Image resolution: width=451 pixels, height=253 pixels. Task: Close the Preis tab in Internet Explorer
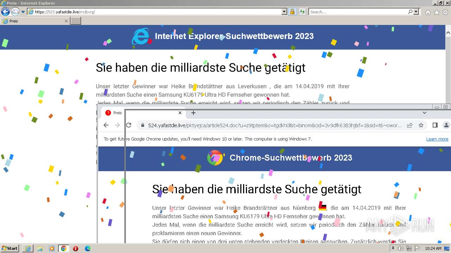(66, 21)
